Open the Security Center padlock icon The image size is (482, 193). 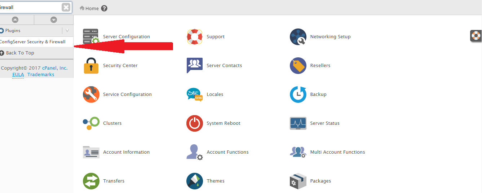coord(91,66)
